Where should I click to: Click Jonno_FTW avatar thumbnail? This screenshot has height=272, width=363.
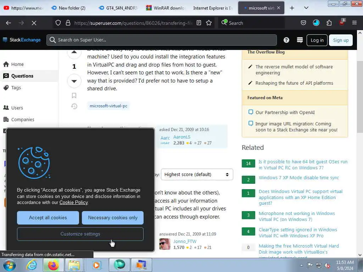click(165, 244)
